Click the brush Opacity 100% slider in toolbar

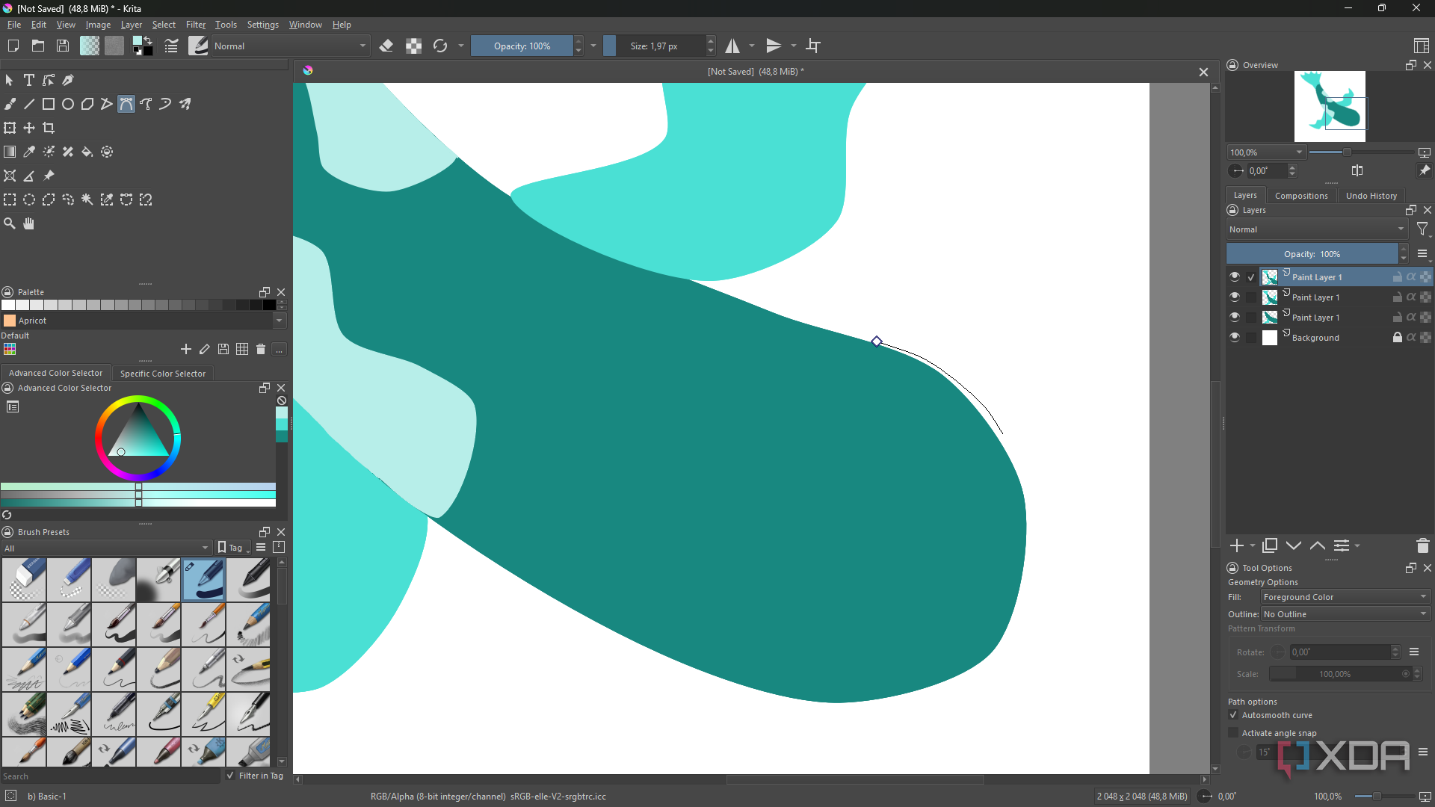coord(522,46)
